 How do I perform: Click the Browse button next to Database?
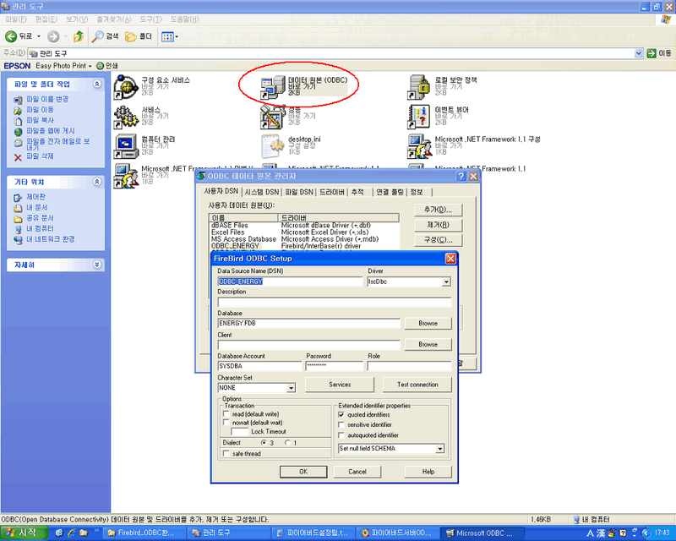point(428,323)
